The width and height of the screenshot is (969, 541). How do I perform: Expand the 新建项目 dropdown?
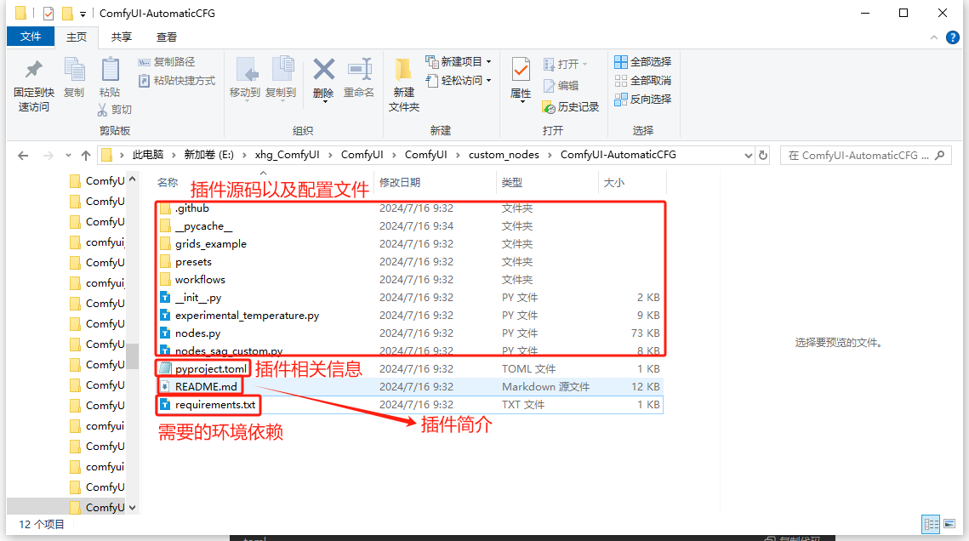pos(488,62)
